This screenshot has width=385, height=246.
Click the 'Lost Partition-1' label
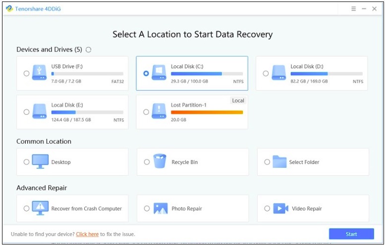click(x=189, y=105)
